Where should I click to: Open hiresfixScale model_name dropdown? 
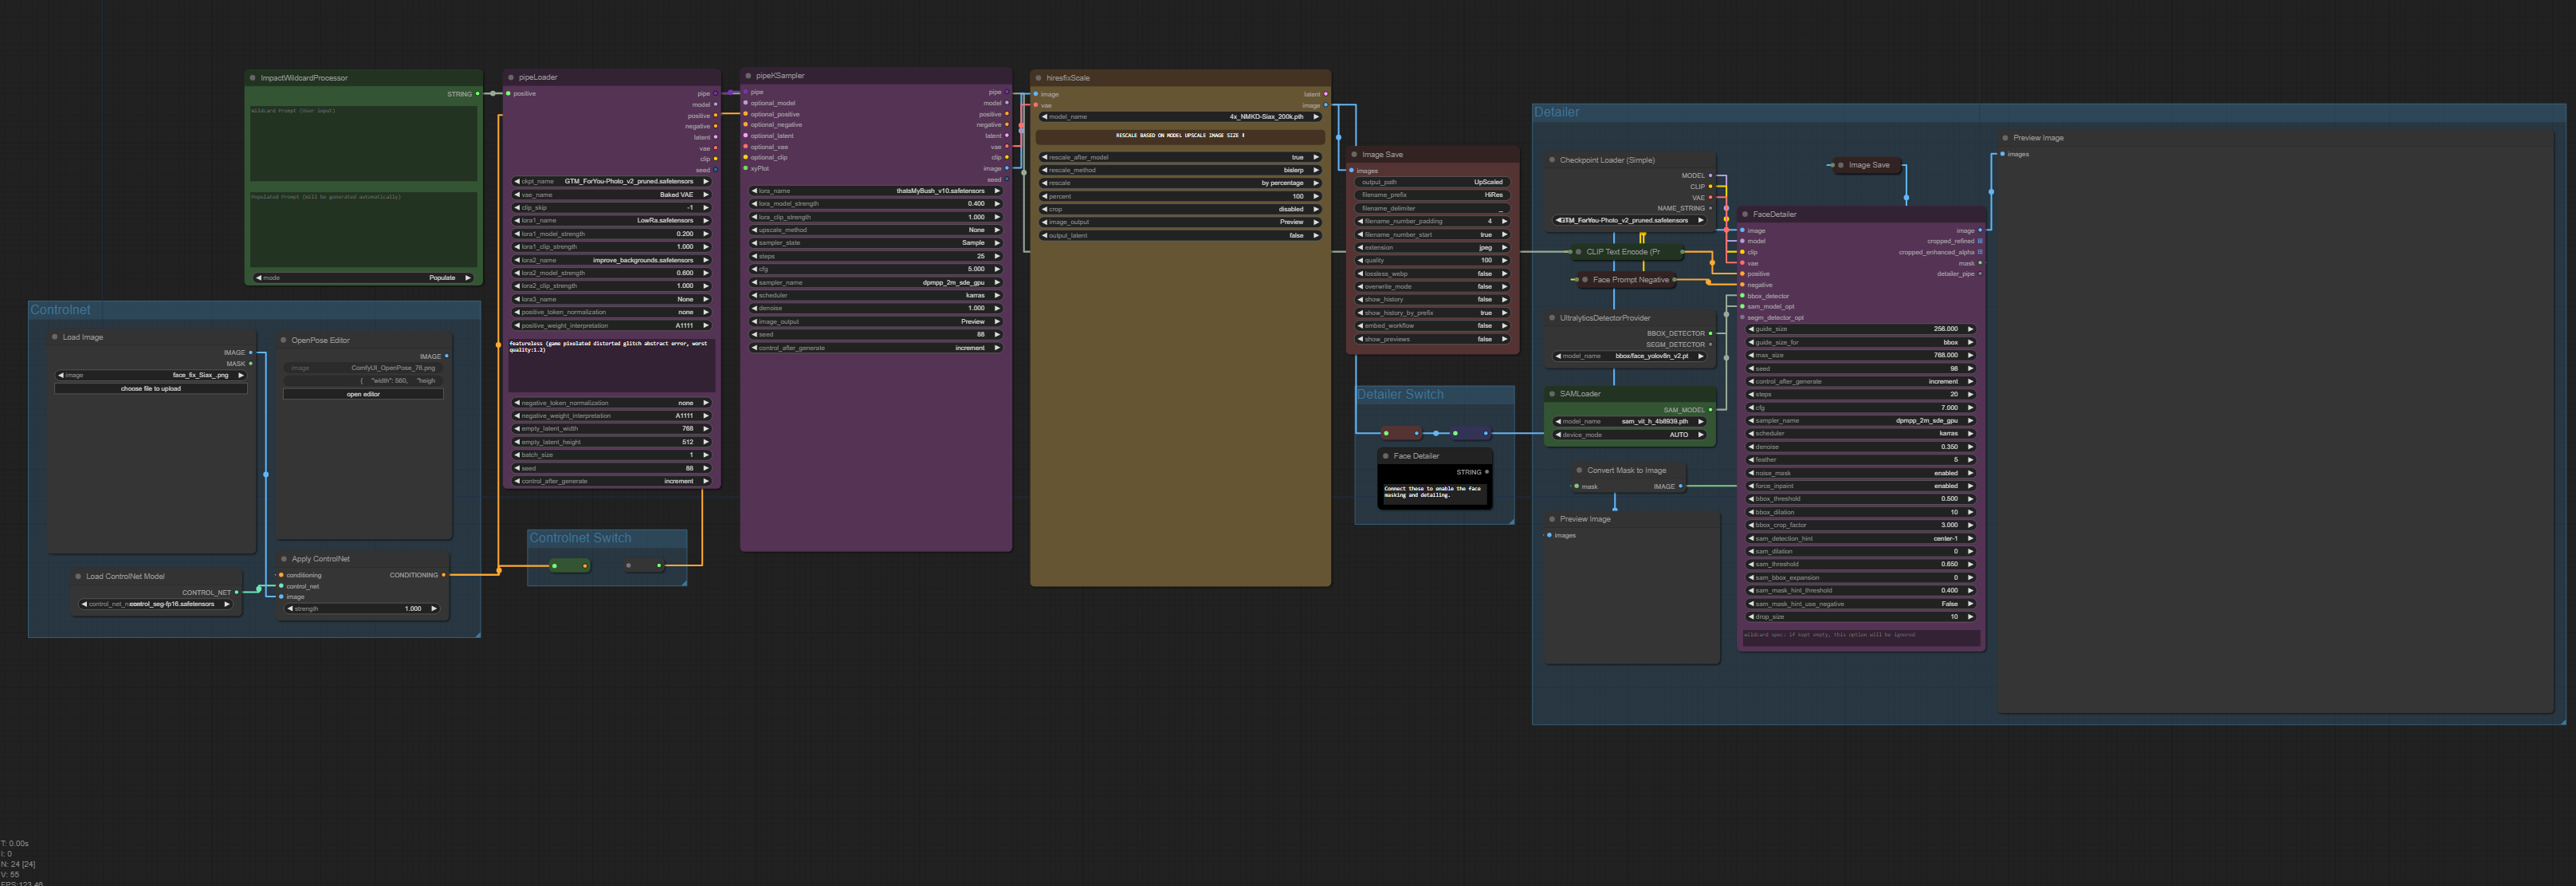[x=1180, y=117]
